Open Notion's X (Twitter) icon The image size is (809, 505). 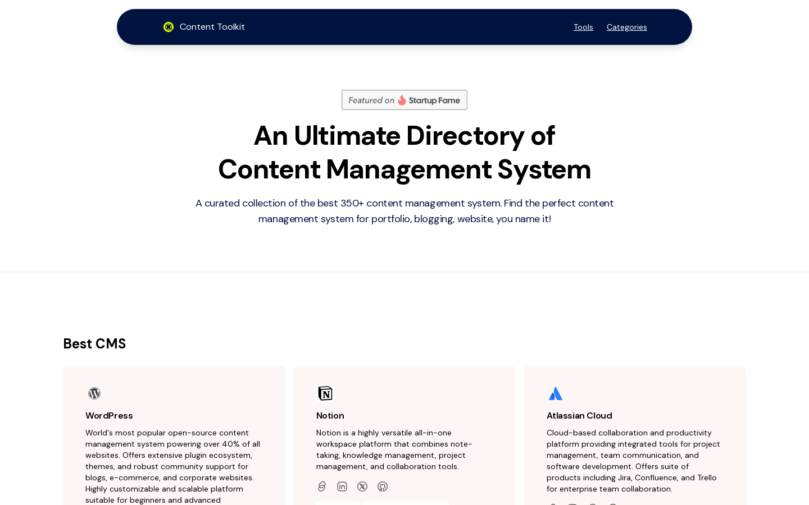coord(362,486)
